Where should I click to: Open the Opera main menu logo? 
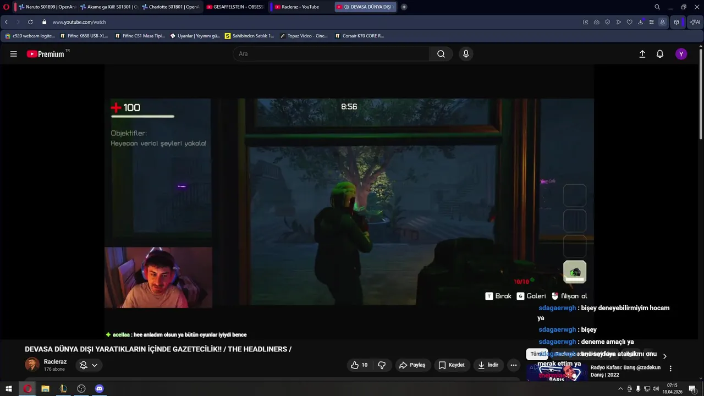click(7, 7)
